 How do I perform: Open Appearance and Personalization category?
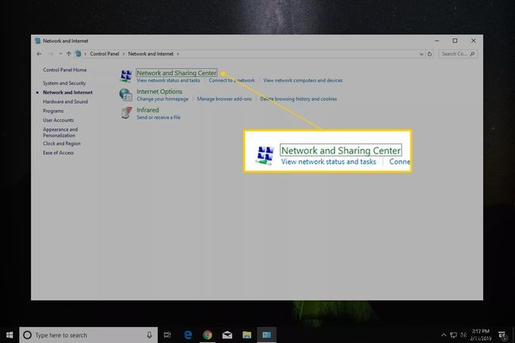[x=60, y=132]
